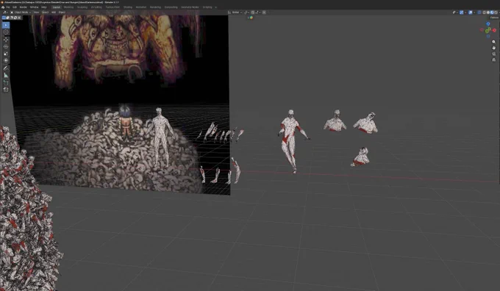Image resolution: width=500 pixels, height=291 pixels.
Task: Toggle viewport overlays visibility
Action: (471, 12)
